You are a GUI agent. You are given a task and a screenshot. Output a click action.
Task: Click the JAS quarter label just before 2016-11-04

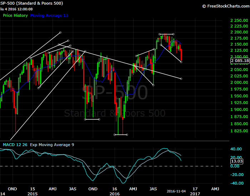click(153, 189)
